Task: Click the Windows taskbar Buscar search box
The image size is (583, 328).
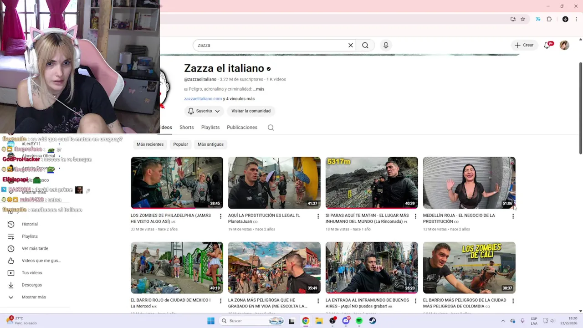Action: pos(252,321)
